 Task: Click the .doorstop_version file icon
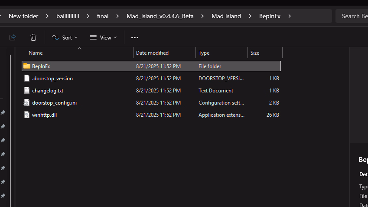point(27,79)
